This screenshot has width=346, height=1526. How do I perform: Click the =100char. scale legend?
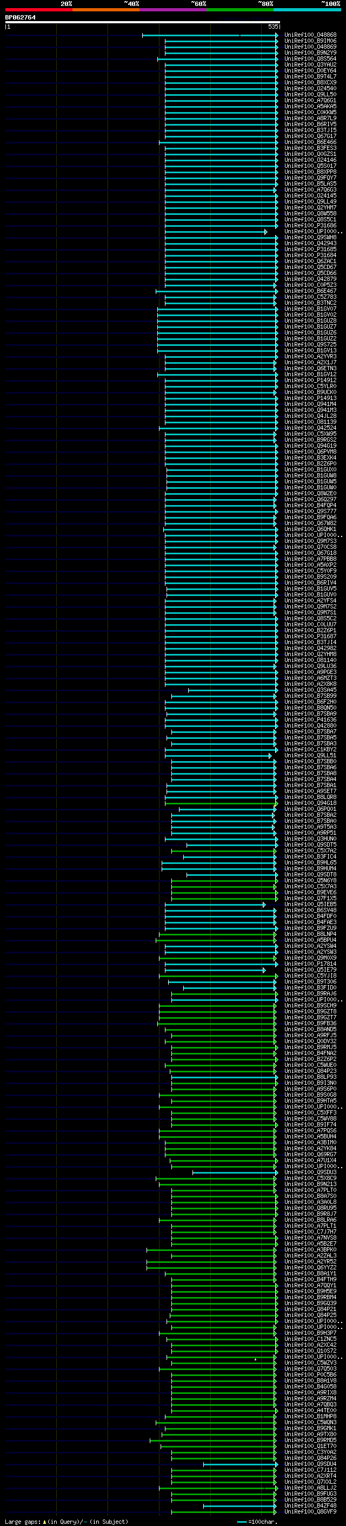tap(257, 1521)
